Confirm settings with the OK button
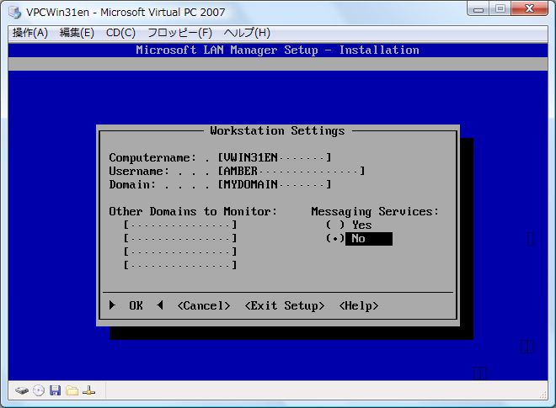The height and width of the screenshot is (408, 556). tap(136, 305)
